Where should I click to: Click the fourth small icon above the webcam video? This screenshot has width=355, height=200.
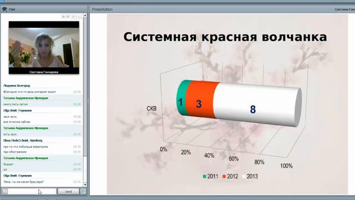click(x=79, y=17)
